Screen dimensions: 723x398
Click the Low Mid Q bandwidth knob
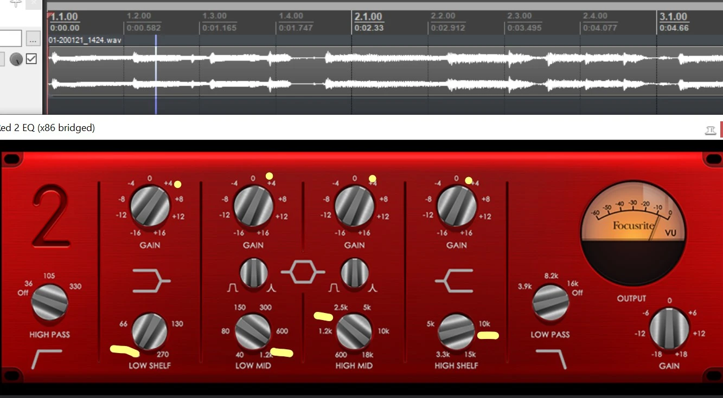click(x=254, y=273)
